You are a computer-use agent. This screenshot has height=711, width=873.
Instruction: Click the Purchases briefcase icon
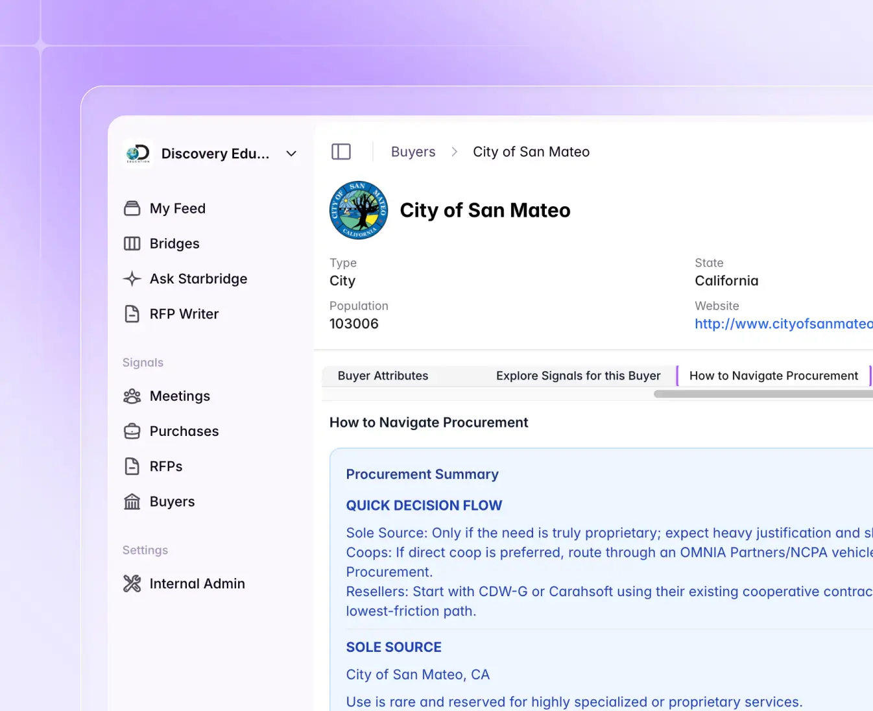(x=132, y=431)
